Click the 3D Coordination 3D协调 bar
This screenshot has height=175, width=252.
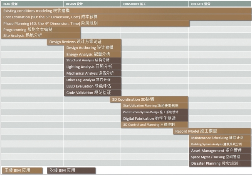tap(149, 100)
